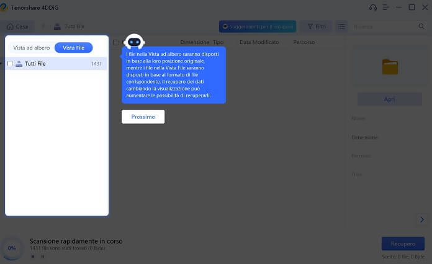Image resolution: width=432 pixels, height=264 pixels.
Task: Sort by Tipo column header
Action: [x=218, y=42]
